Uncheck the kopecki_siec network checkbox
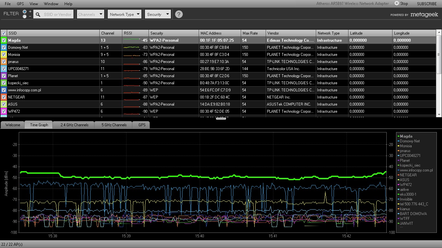This screenshot has height=248, width=442. (x=4, y=83)
